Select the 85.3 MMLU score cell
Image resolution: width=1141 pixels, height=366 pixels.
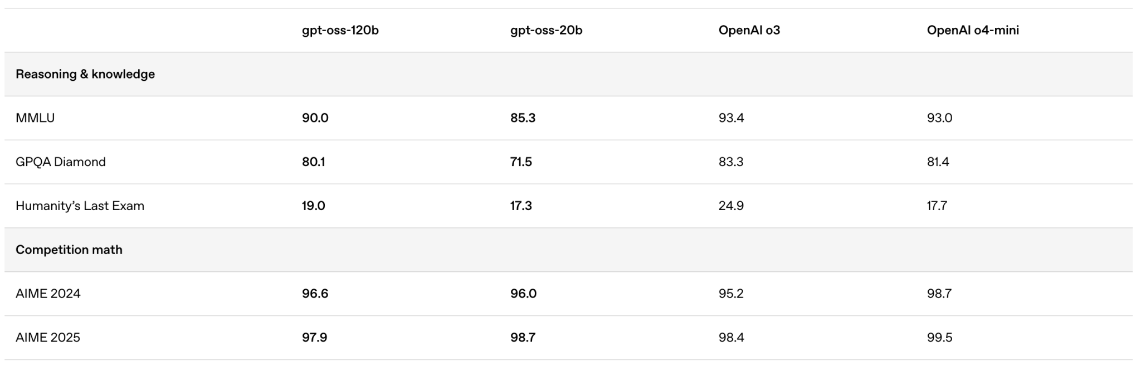[x=523, y=118]
